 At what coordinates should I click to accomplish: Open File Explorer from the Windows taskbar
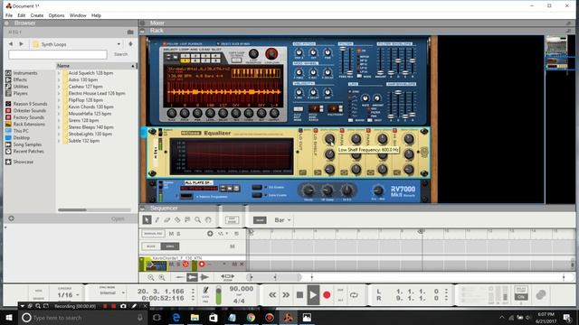click(x=195, y=317)
